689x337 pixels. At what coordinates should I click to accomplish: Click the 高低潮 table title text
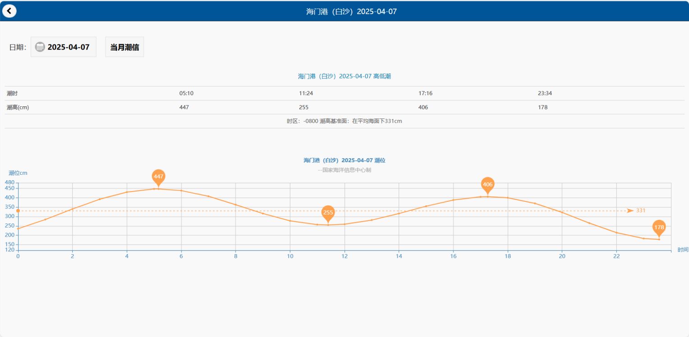(344, 77)
